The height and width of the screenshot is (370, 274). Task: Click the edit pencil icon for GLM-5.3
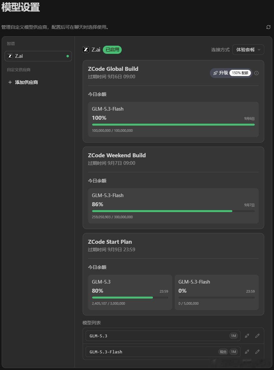[257, 336]
